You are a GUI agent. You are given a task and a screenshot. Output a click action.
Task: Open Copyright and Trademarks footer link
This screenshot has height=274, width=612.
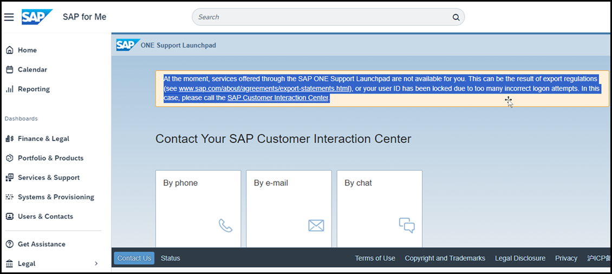[x=445, y=258]
